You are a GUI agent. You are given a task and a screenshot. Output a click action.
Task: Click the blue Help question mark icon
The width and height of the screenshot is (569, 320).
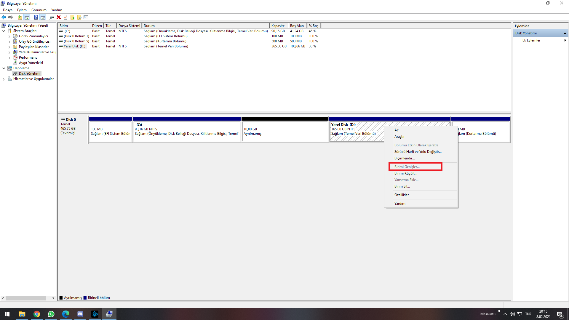pos(36,17)
